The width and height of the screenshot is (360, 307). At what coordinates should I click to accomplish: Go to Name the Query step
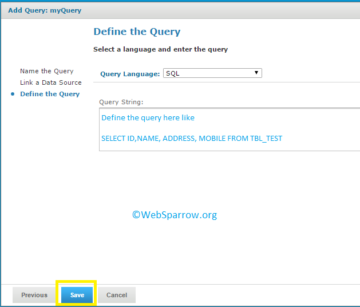point(47,71)
